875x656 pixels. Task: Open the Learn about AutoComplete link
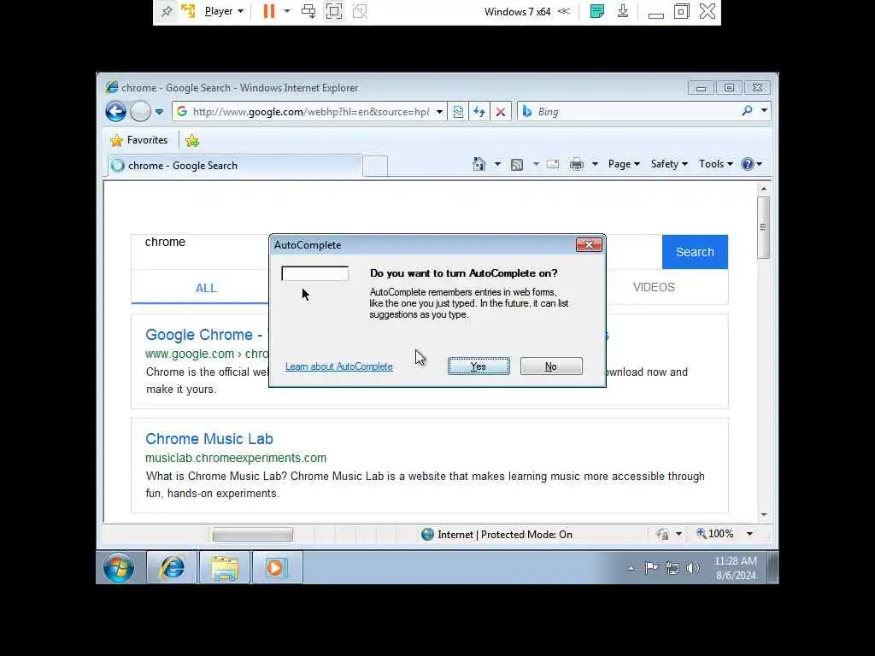tap(338, 366)
